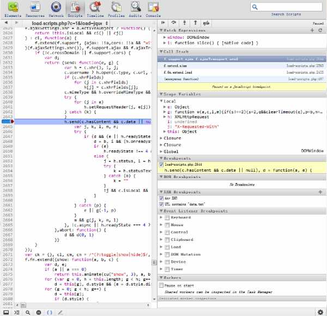Click line number 2650 in the gutter
The image size is (327, 316).
coord(8,151)
